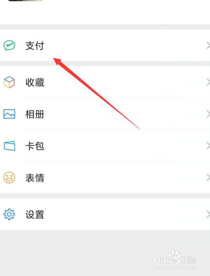Open the 收藏 menu entry
The width and height of the screenshot is (210, 276).
[x=105, y=82]
